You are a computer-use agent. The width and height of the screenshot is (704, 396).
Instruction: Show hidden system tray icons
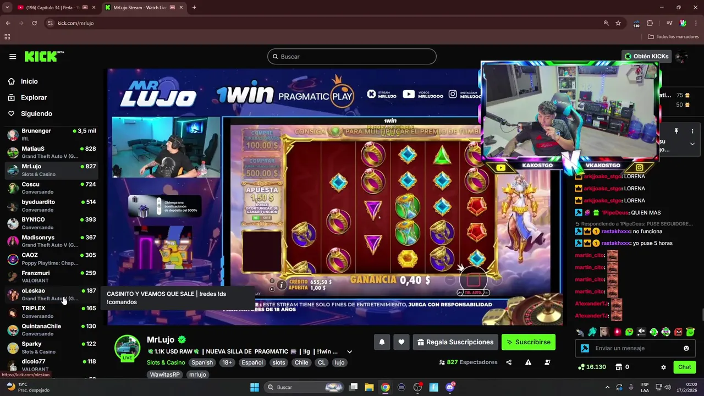click(x=607, y=387)
